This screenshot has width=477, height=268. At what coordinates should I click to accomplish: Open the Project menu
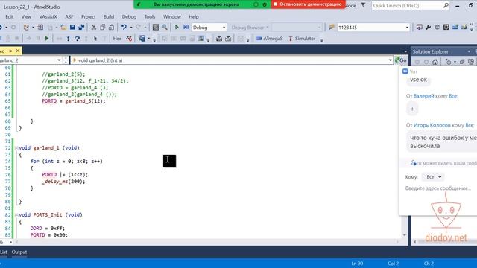(x=88, y=16)
